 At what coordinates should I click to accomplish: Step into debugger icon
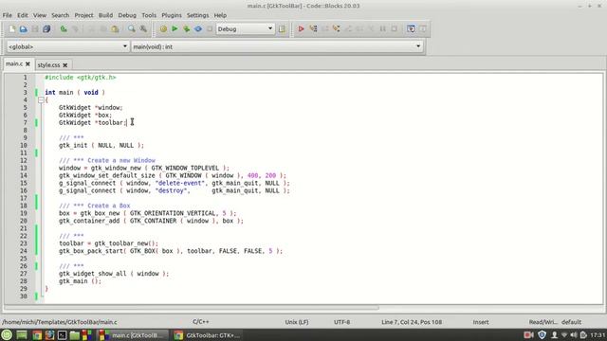coord(336,29)
